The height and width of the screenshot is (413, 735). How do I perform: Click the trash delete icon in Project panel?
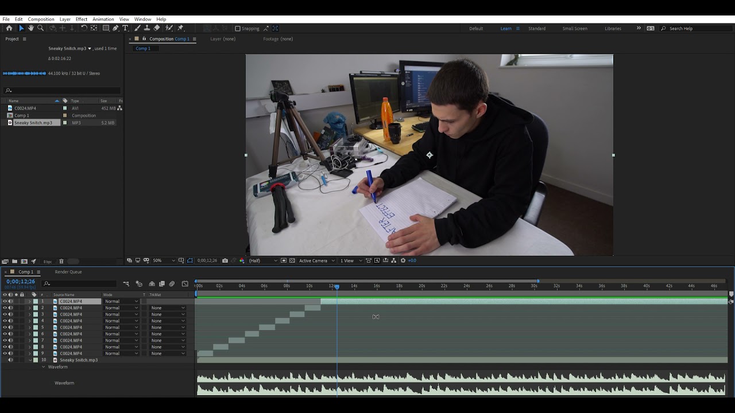[x=61, y=262]
